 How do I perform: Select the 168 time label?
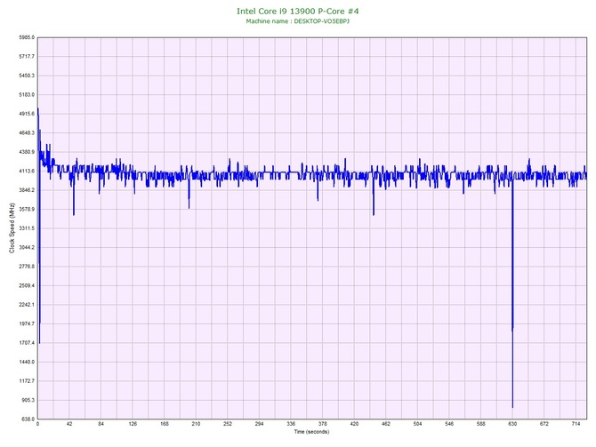pos(165,424)
